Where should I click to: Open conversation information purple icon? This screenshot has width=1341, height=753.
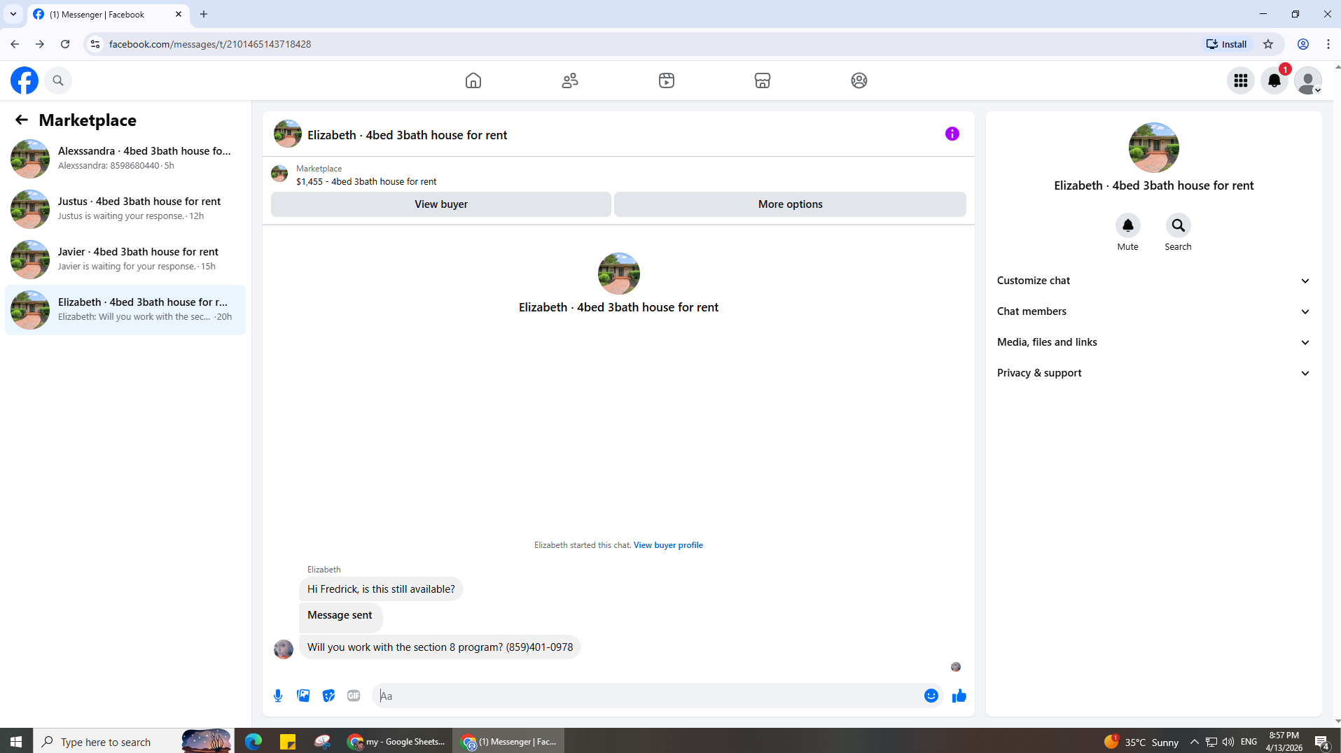(x=952, y=134)
